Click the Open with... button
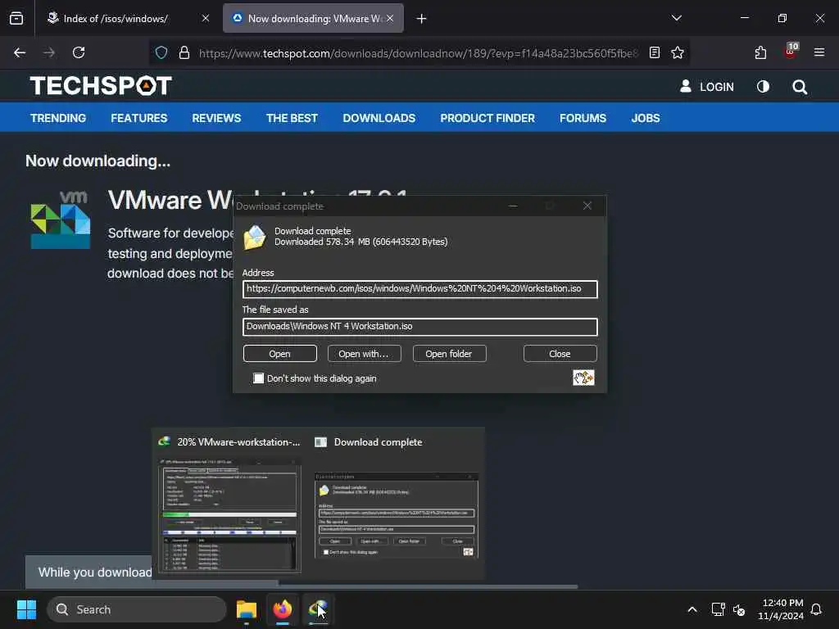Image resolution: width=839 pixels, height=629 pixels. click(x=365, y=354)
